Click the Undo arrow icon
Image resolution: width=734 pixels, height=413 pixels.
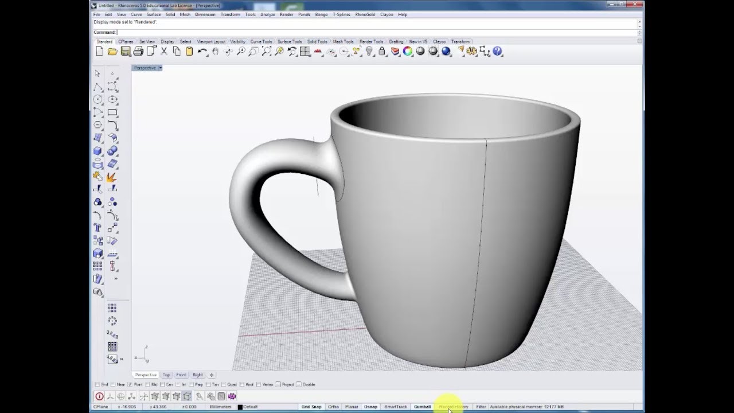point(202,52)
